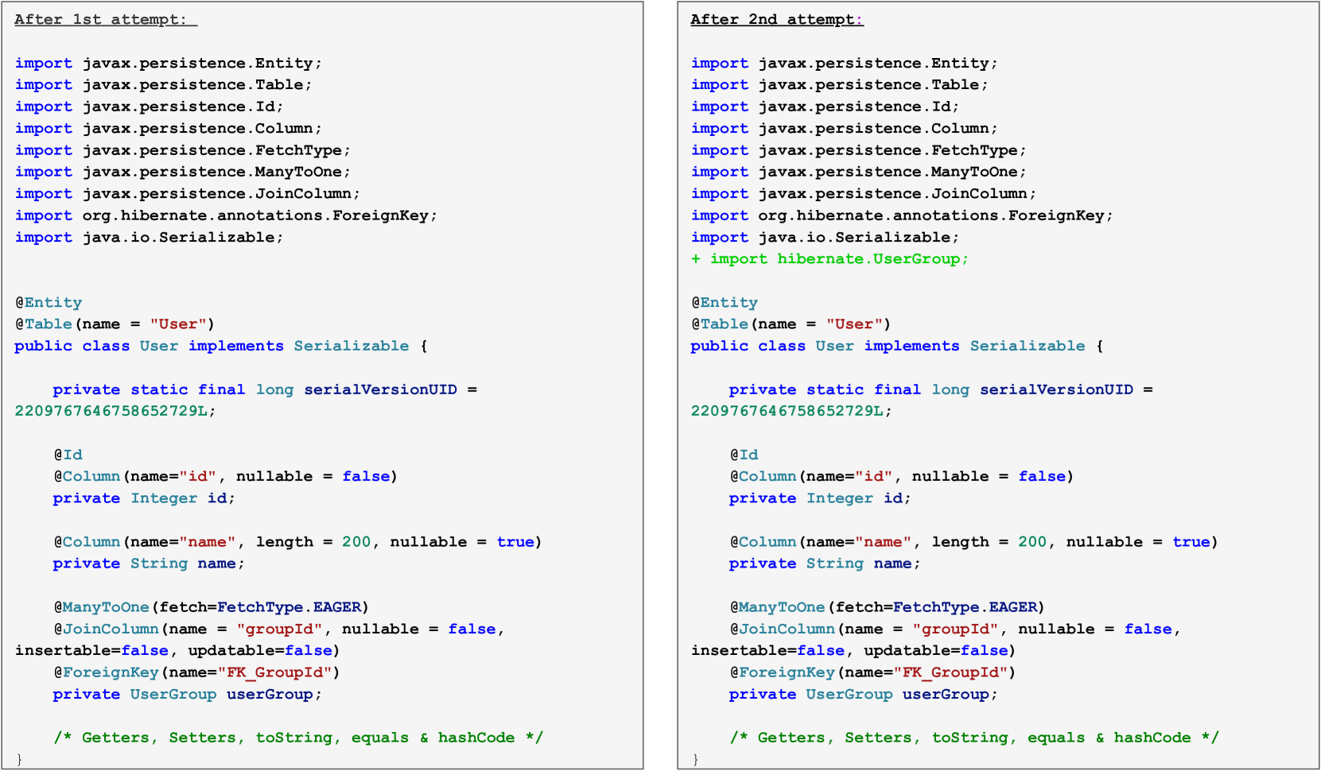Image resolution: width=1321 pixels, height=775 pixels.
Task: Click the Serializable import in 1st attempt code
Action: pos(150,237)
